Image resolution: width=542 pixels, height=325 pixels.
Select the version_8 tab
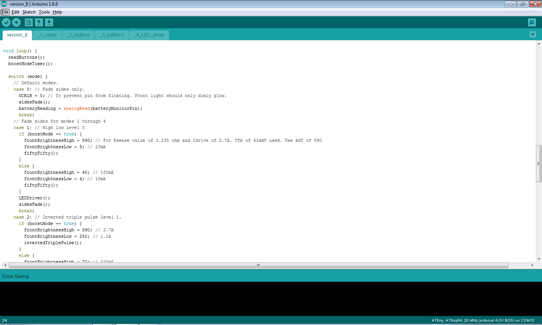17,35
